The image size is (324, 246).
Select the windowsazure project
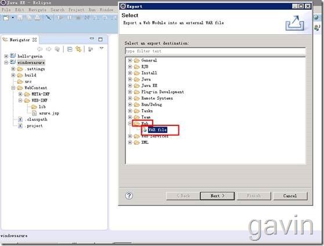tap(31, 63)
